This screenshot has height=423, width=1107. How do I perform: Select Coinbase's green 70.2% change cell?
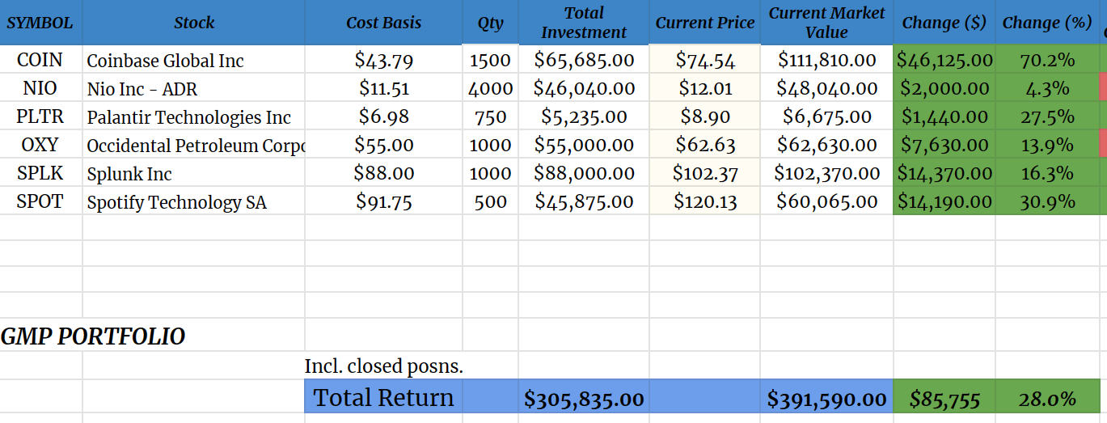[x=1046, y=60]
